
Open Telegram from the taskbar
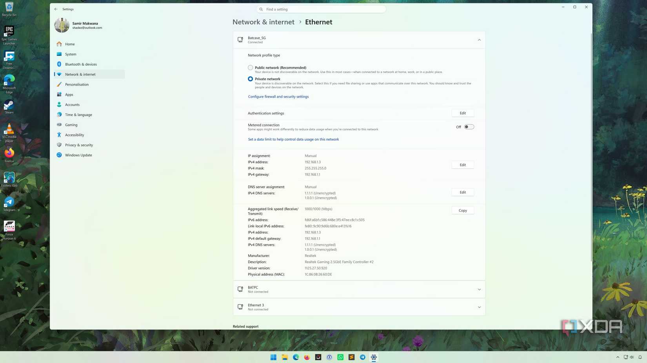(x=363, y=357)
